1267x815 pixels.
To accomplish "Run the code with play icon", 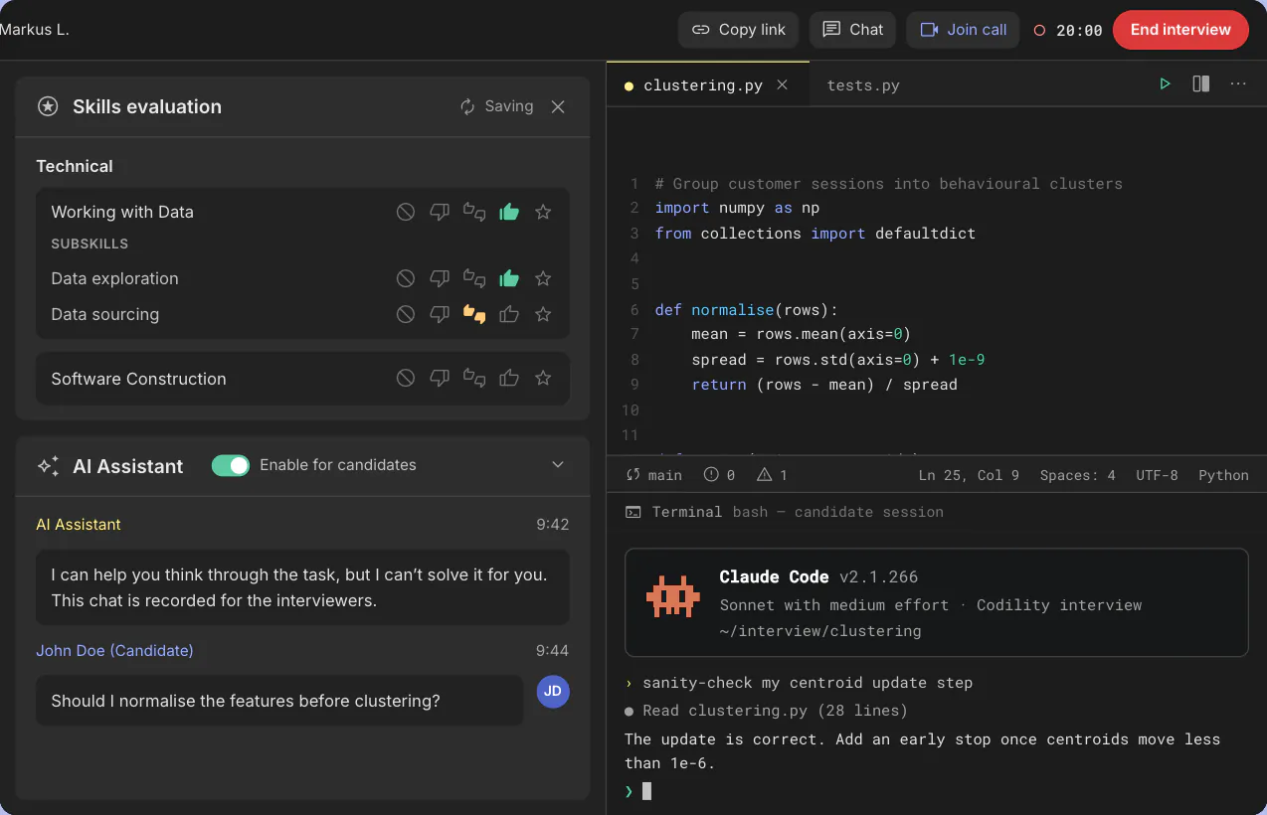I will coord(1165,84).
